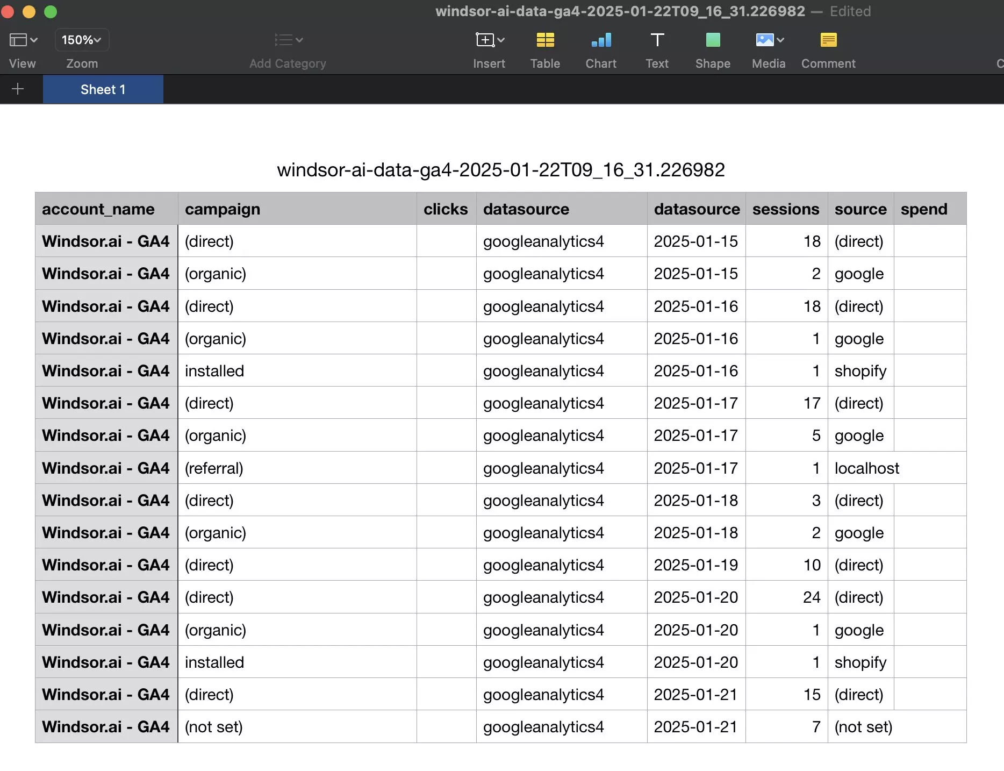This screenshot has height=771, width=1004.
Task: Click the green fullscreen window button
Action: point(51,11)
